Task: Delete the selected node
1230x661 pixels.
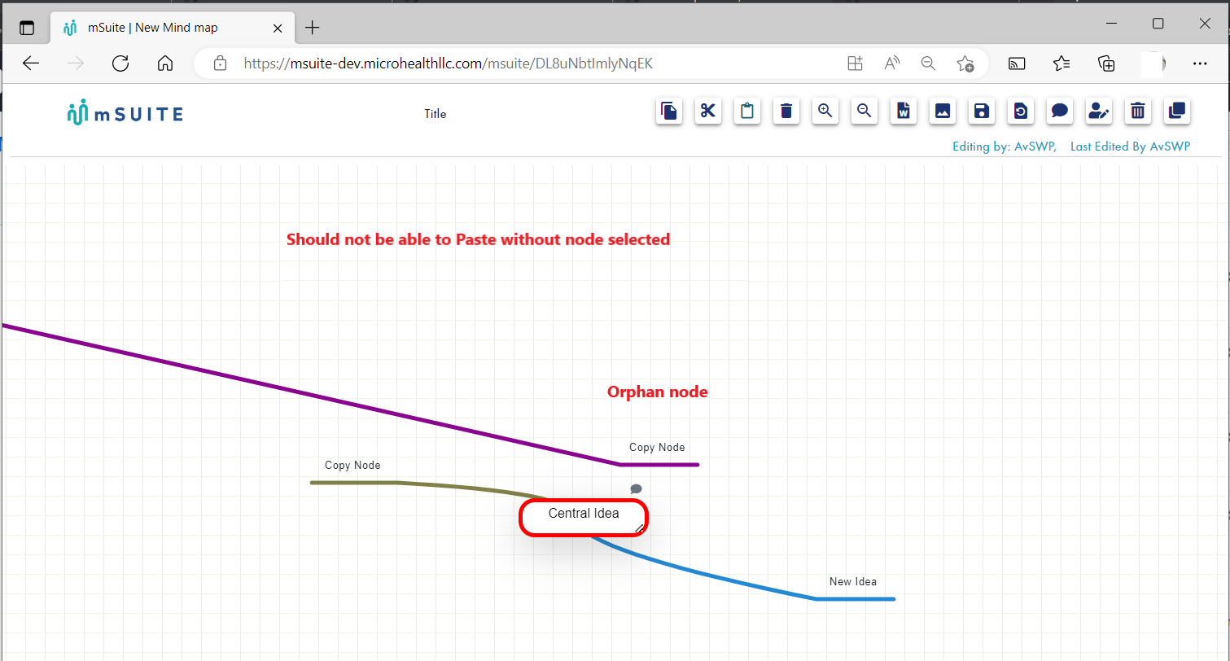Action: coord(786,112)
